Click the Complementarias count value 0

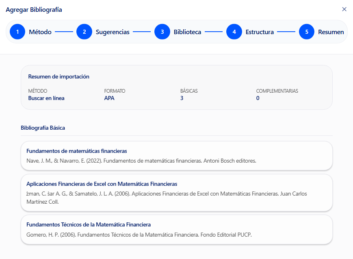pos(258,98)
